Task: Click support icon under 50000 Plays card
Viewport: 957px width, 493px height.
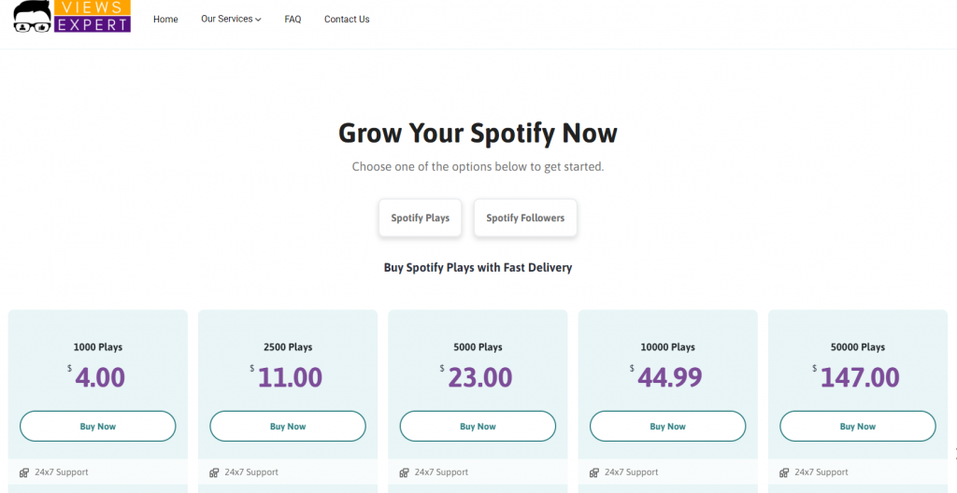Action: [x=784, y=472]
